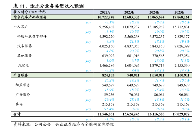Click the value 9,256,462
Image resolution: width=195 pixels, height=132 pixels.
coord(107,27)
